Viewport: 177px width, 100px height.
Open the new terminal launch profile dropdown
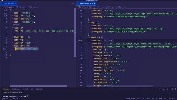[x=170, y=89]
